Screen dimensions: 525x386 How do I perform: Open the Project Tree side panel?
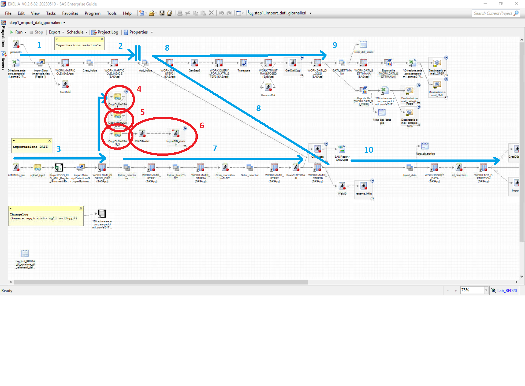3,36
